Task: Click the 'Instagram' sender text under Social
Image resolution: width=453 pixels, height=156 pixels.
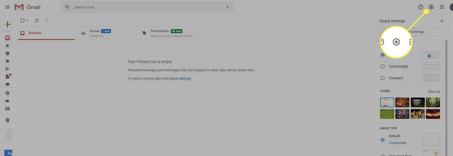Action: pyautogui.click(x=96, y=36)
